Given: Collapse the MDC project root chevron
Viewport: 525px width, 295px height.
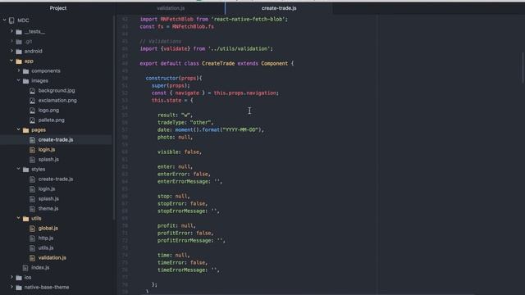Looking at the screenshot, I should point(5,20).
